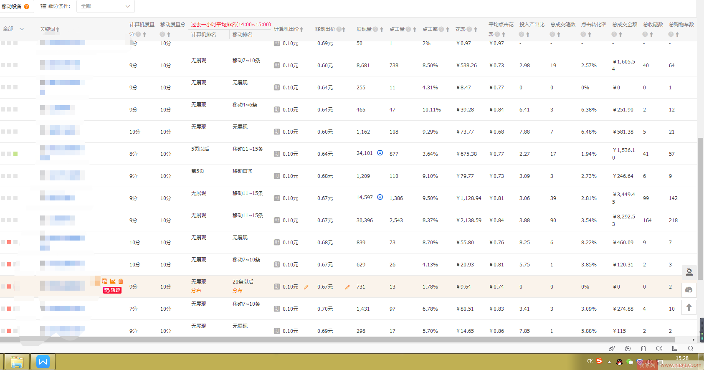Click back-to-top arrow button
The height and width of the screenshot is (370, 704).
coord(689,307)
